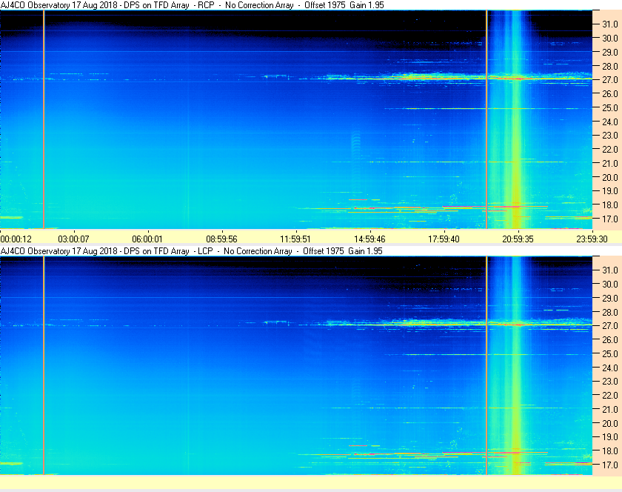Image resolution: width=622 pixels, height=492 pixels.
Task: Click 20.0 frequency label on RCP plot
Action: click(610, 177)
